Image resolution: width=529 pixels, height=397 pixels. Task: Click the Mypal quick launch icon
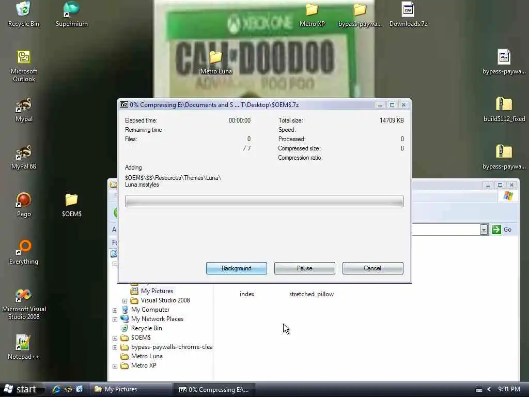[68, 389]
